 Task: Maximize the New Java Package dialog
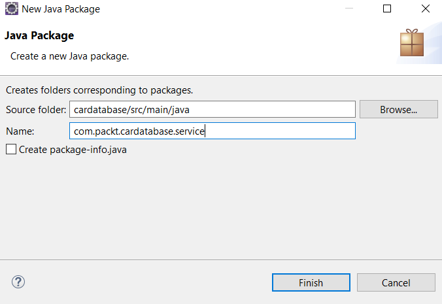pyautogui.click(x=387, y=8)
